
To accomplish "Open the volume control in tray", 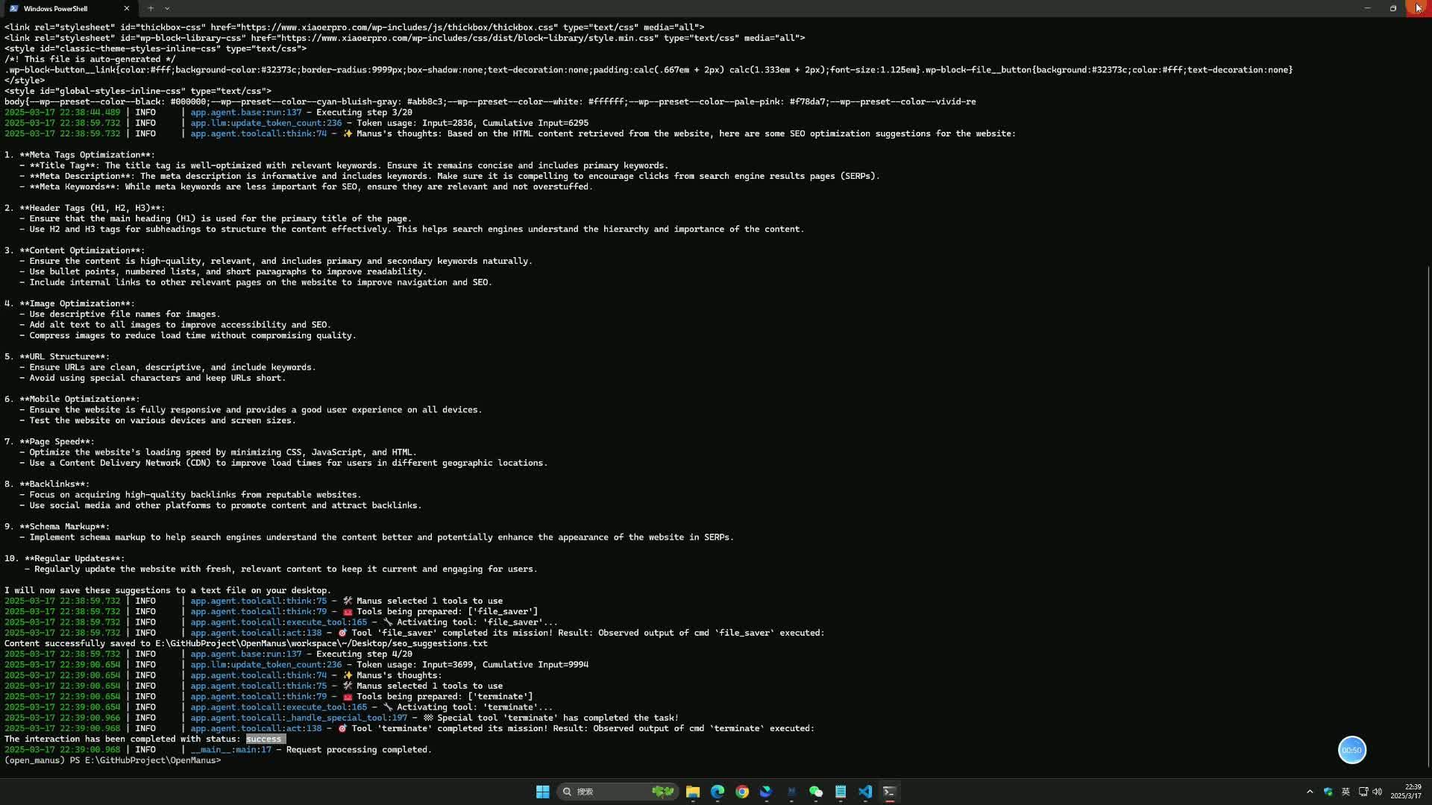I will (1377, 792).
